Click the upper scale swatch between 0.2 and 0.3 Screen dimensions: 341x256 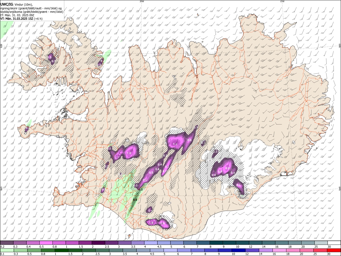tap(7, 243)
